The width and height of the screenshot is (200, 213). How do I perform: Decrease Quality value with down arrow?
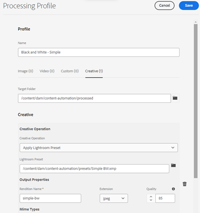(x=151, y=200)
